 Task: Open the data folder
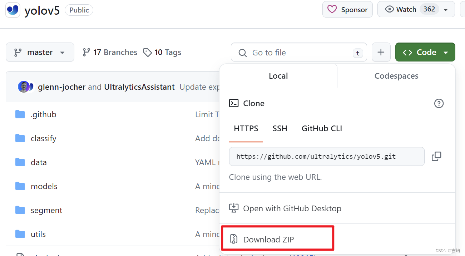tap(39, 162)
